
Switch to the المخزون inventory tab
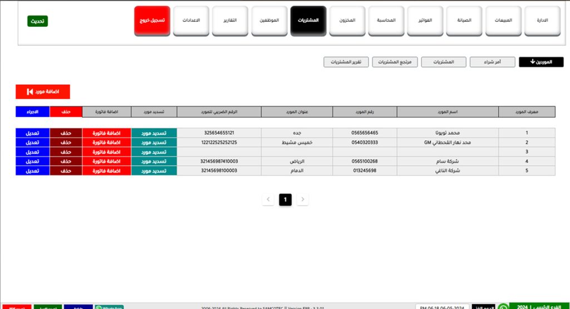click(347, 21)
